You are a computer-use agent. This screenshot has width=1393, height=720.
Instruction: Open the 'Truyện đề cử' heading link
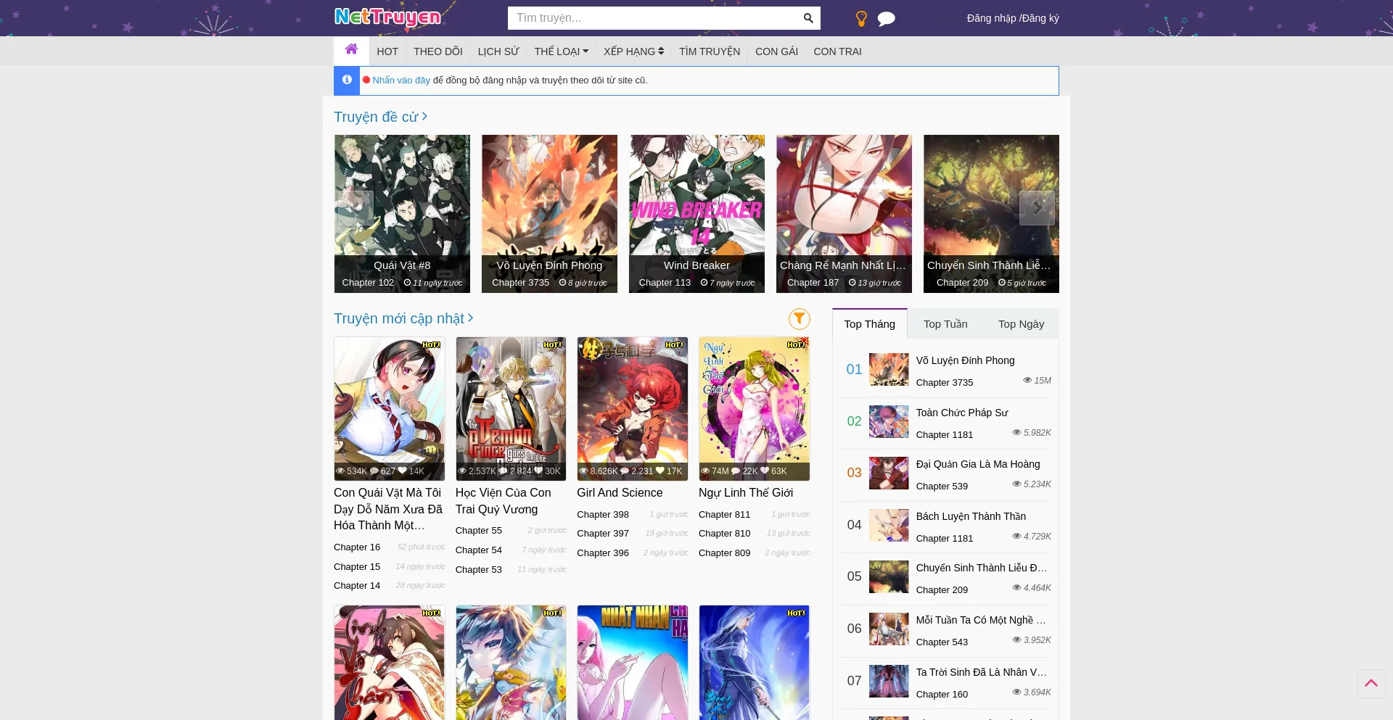(x=380, y=117)
